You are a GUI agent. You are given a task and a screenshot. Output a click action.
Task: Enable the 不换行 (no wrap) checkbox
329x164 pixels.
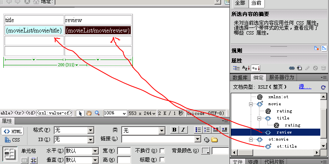162,151
